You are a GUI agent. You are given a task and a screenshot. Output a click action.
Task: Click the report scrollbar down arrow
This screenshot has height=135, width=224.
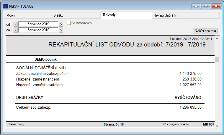[217, 126]
